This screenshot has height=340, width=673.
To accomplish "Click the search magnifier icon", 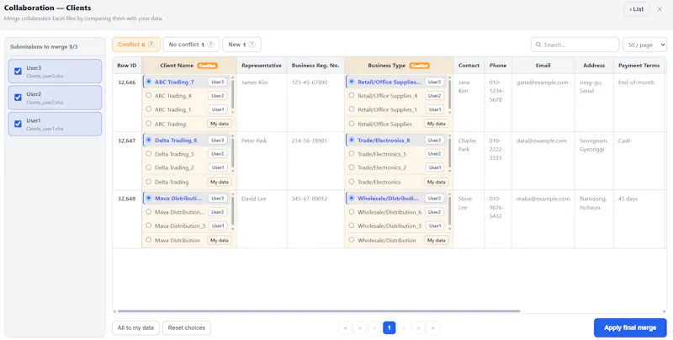I will pos(538,45).
